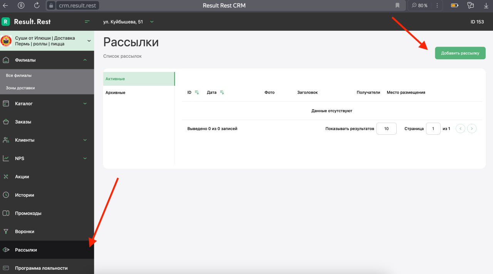Collapse the Филиалы section
The image size is (493, 274).
pos(85,60)
